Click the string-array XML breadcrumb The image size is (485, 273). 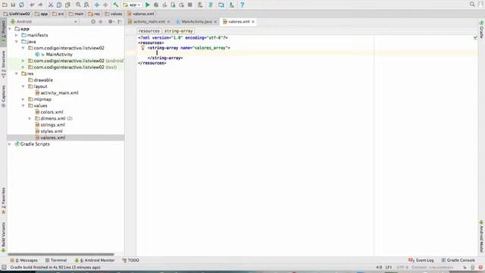coord(179,31)
